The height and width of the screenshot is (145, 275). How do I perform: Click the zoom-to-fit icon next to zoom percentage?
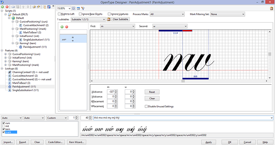pyautogui.click(x=74, y=8)
